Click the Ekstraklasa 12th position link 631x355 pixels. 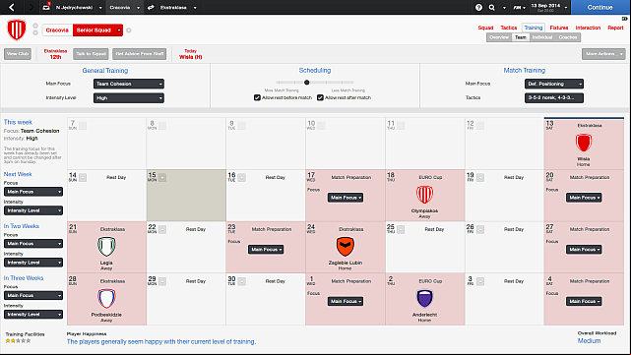55,54
